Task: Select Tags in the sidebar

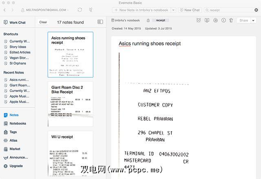Action: pyautogui.click(x=10, y=132)
